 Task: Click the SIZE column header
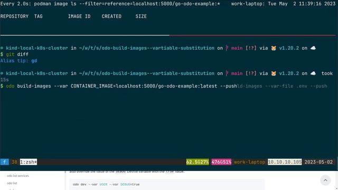coord(141,16)
